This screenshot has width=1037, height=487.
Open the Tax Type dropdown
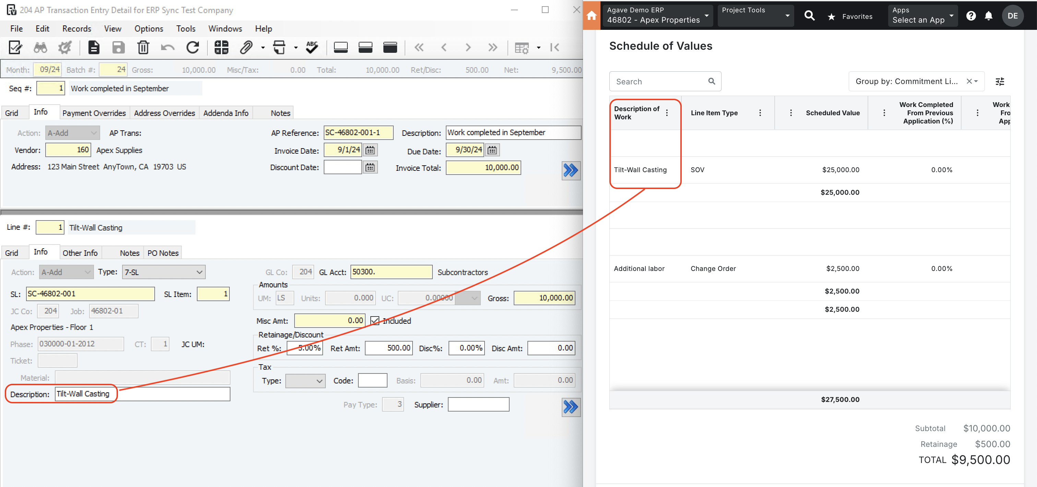(304, 380)
